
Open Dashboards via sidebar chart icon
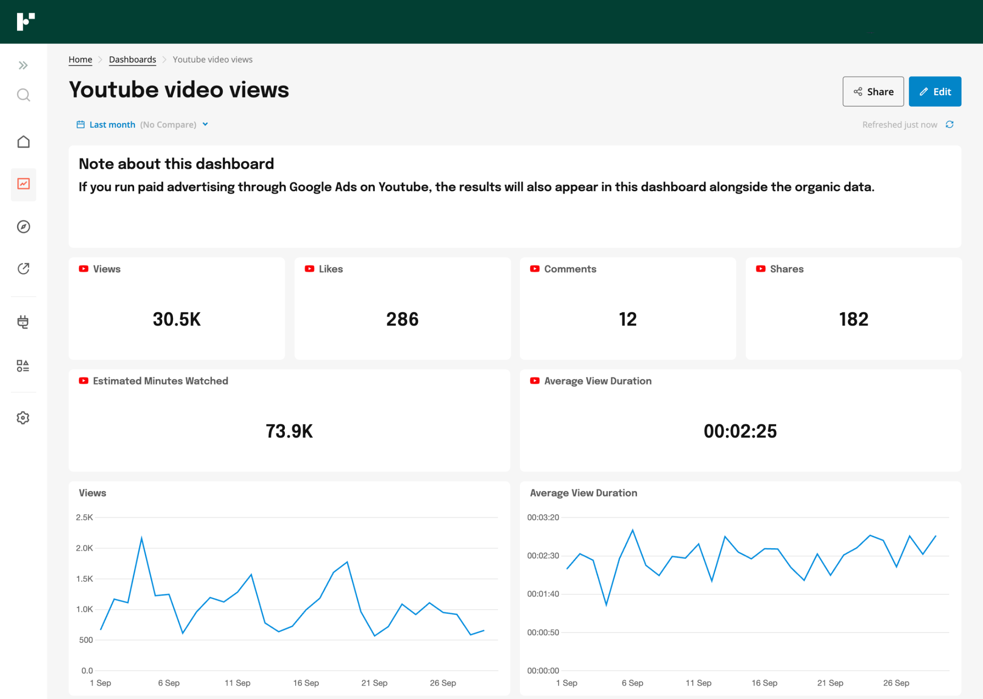(x=23, y=184)
